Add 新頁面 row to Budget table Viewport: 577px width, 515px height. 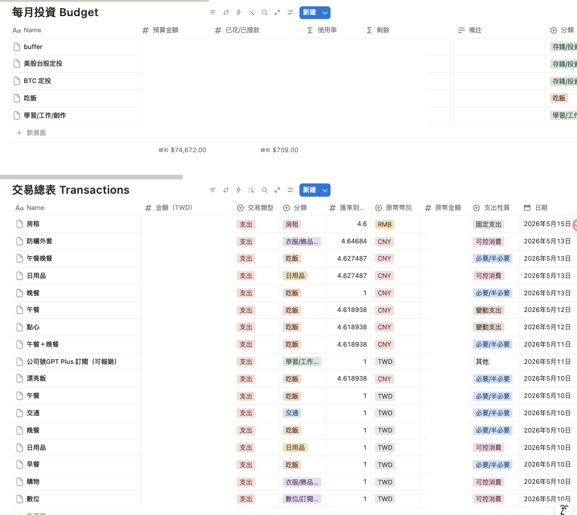click(32, 133)
